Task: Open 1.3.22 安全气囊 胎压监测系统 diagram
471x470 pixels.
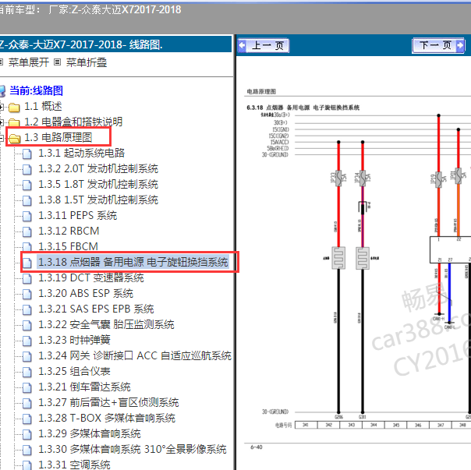Action: [x=106, y=324]
